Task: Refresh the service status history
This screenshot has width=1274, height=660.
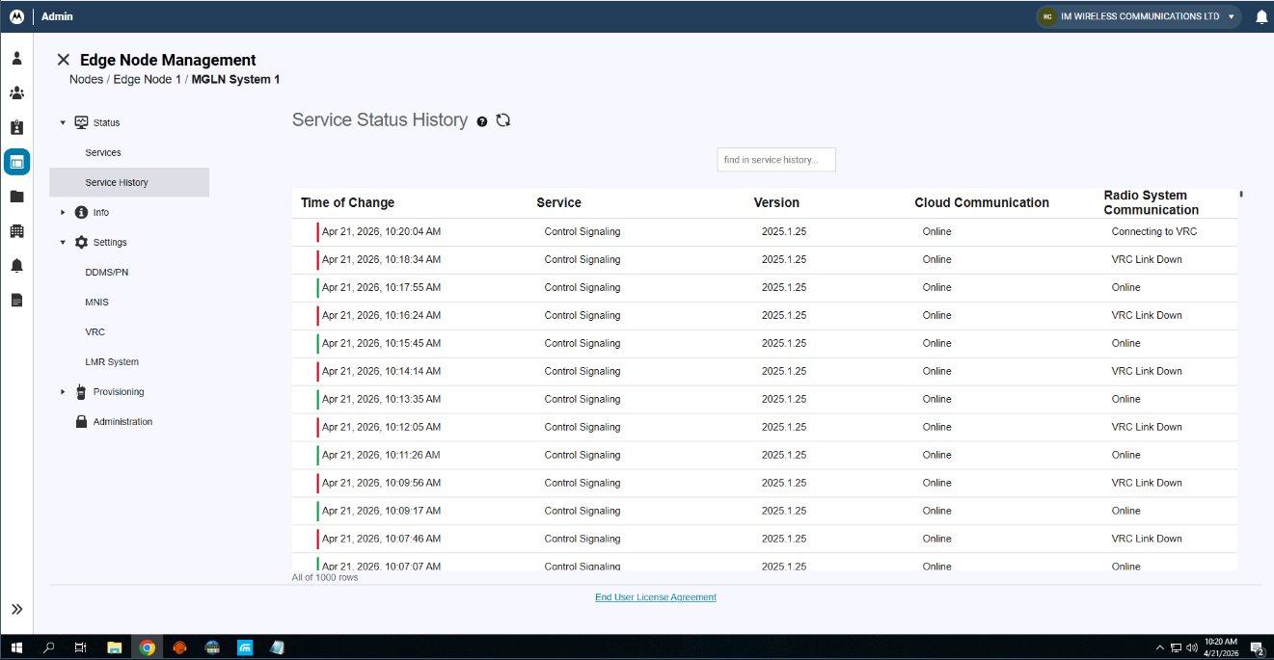Action: (x=502, y=120)
